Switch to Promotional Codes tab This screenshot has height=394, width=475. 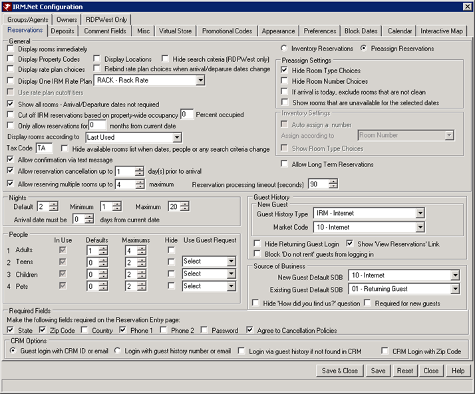click(x=227, y=31)
